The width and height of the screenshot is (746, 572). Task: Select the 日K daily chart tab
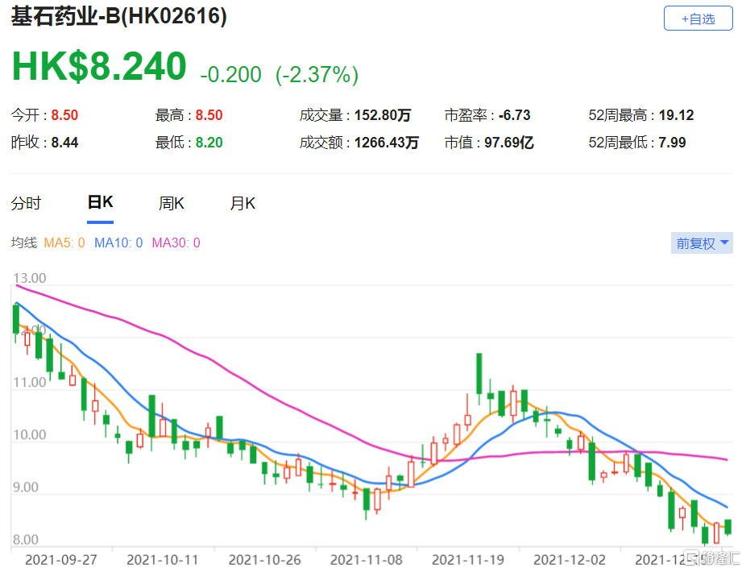point(100,203)
